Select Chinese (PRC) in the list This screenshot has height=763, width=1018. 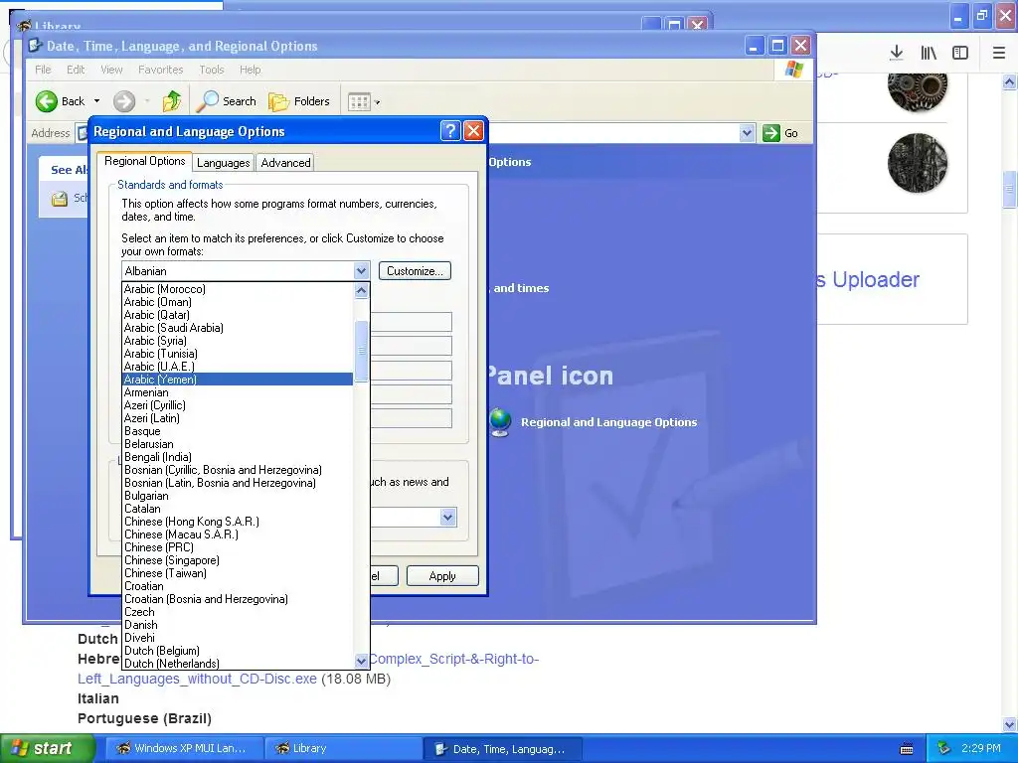(x=238, y=547)
